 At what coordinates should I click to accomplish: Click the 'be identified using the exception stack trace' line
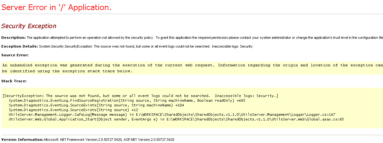click(67, 71)
